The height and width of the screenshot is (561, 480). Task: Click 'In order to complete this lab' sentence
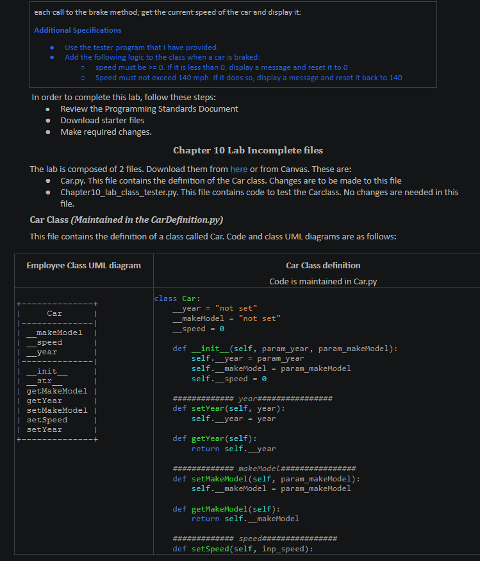pos(124,98)
